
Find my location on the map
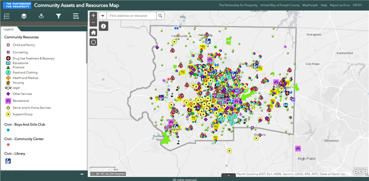(x=93, y=42)
